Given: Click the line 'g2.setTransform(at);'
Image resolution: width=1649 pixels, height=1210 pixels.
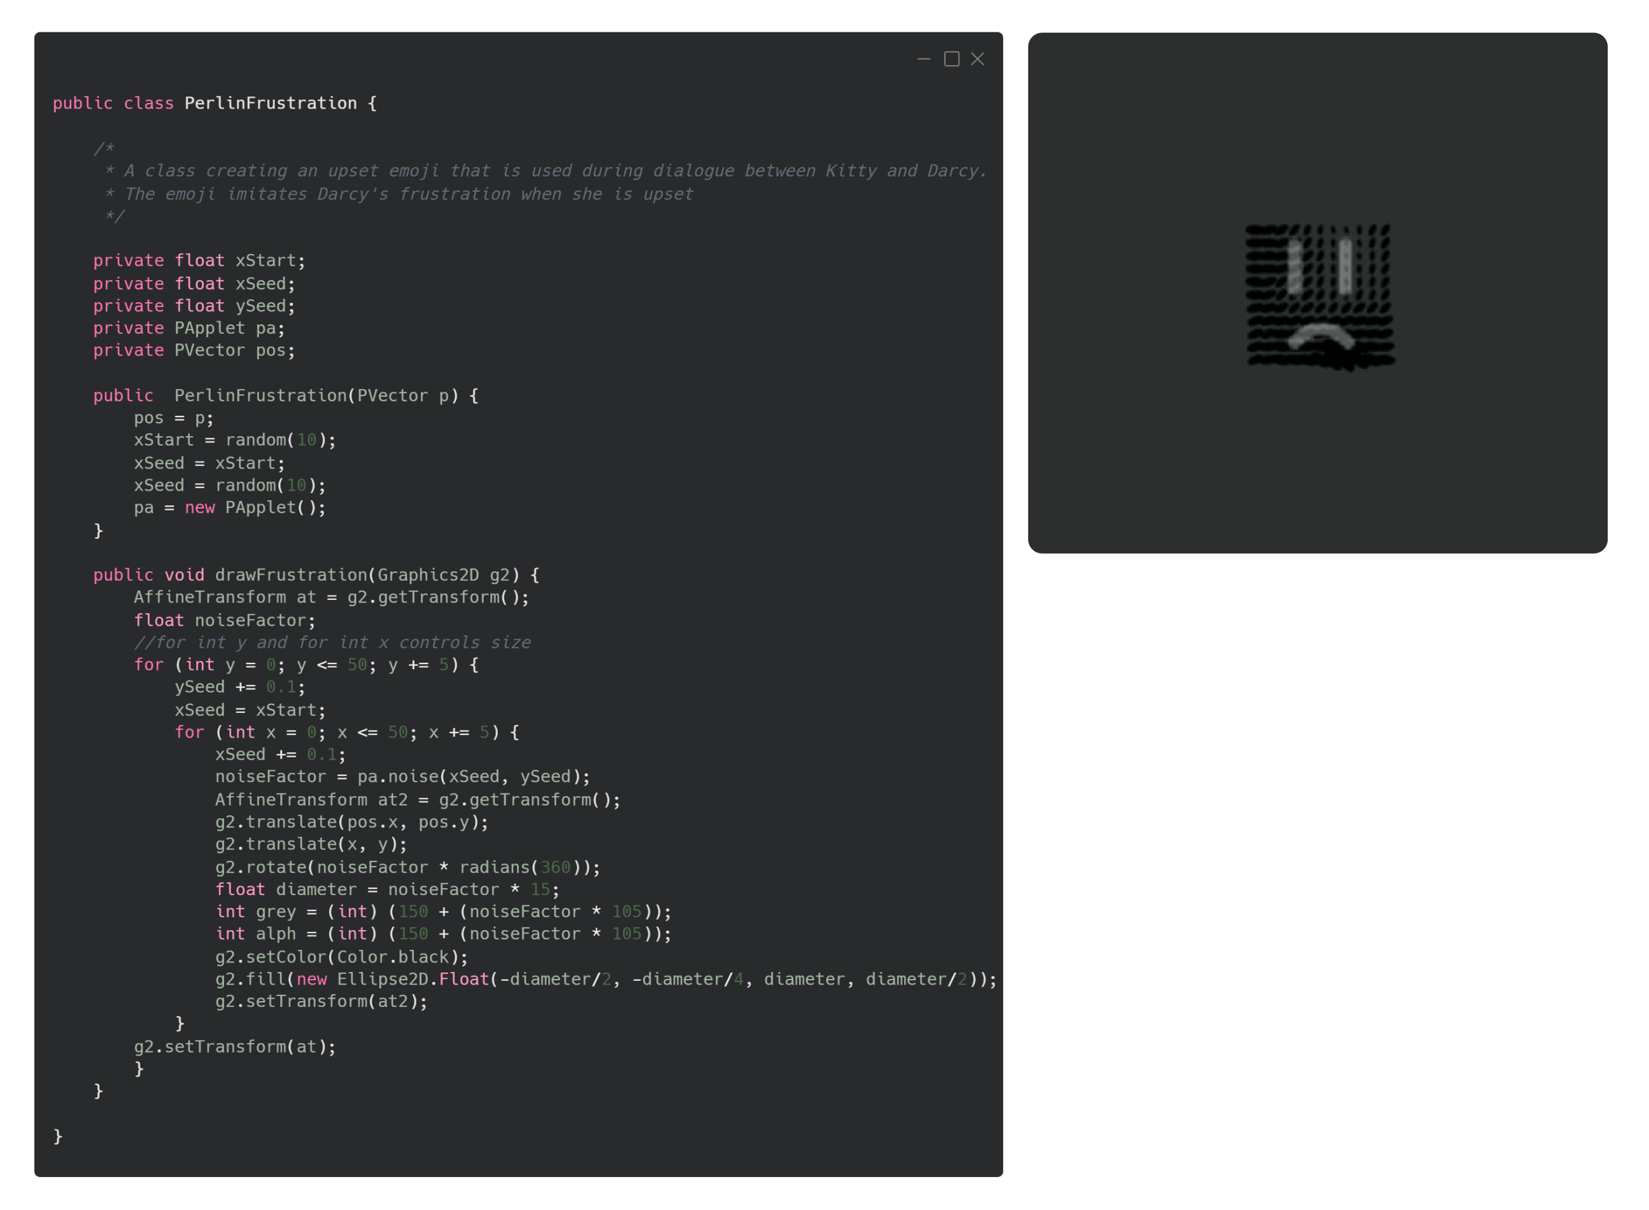Looking at the screenshot, I should point(234,1047).
